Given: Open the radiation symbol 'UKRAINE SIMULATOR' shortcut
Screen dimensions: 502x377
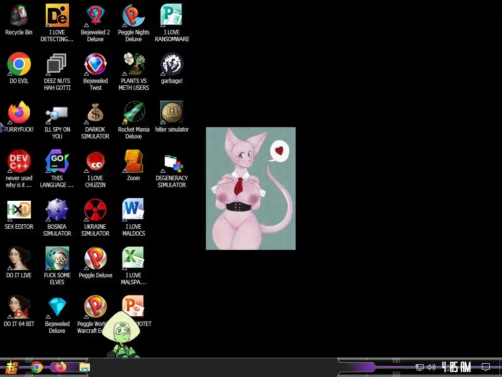Looking at the screenshot, I should click(x=96, y=210).
